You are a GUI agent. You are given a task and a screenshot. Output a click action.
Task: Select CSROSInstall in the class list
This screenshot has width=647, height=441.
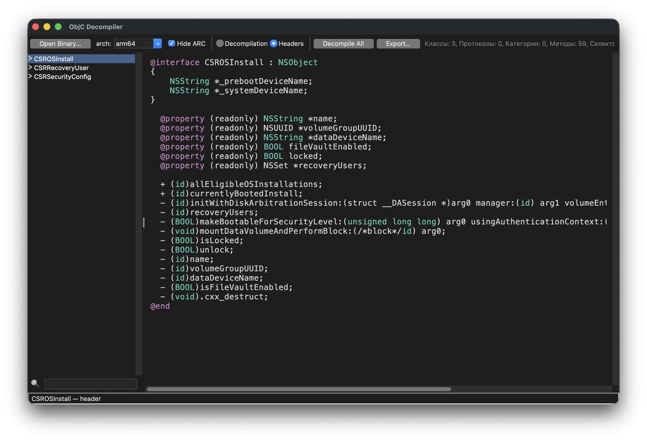click(81, 59)
